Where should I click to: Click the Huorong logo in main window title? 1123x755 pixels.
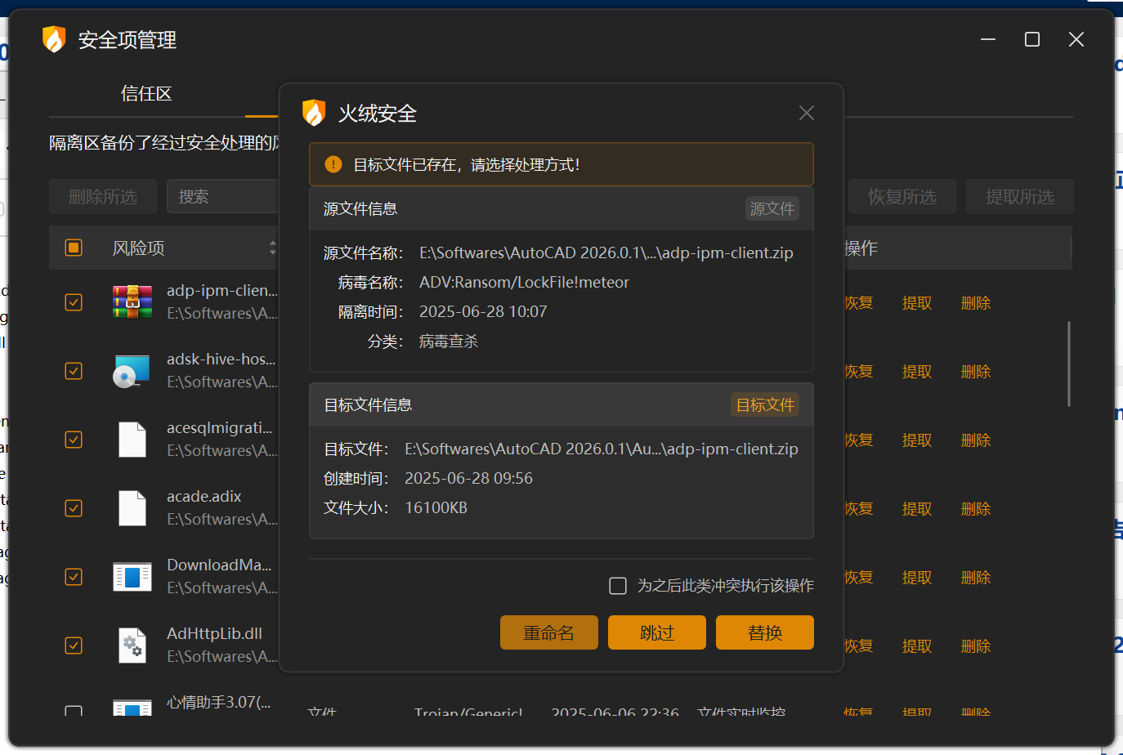[54, 39]
